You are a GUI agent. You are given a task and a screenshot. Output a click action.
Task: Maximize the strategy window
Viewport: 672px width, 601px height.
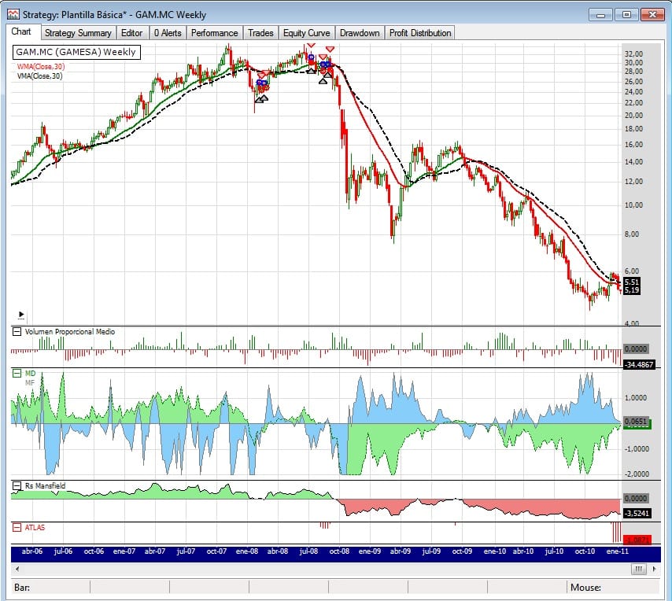[626, 13]
